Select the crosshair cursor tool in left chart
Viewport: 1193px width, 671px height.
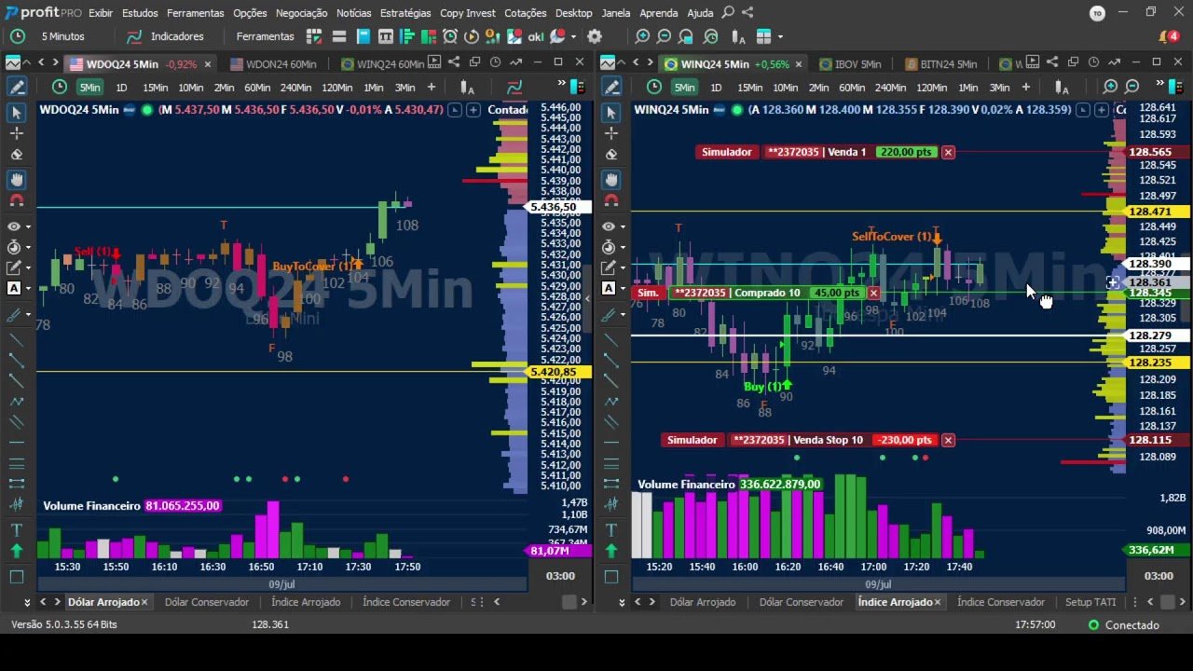coord(17,133)
